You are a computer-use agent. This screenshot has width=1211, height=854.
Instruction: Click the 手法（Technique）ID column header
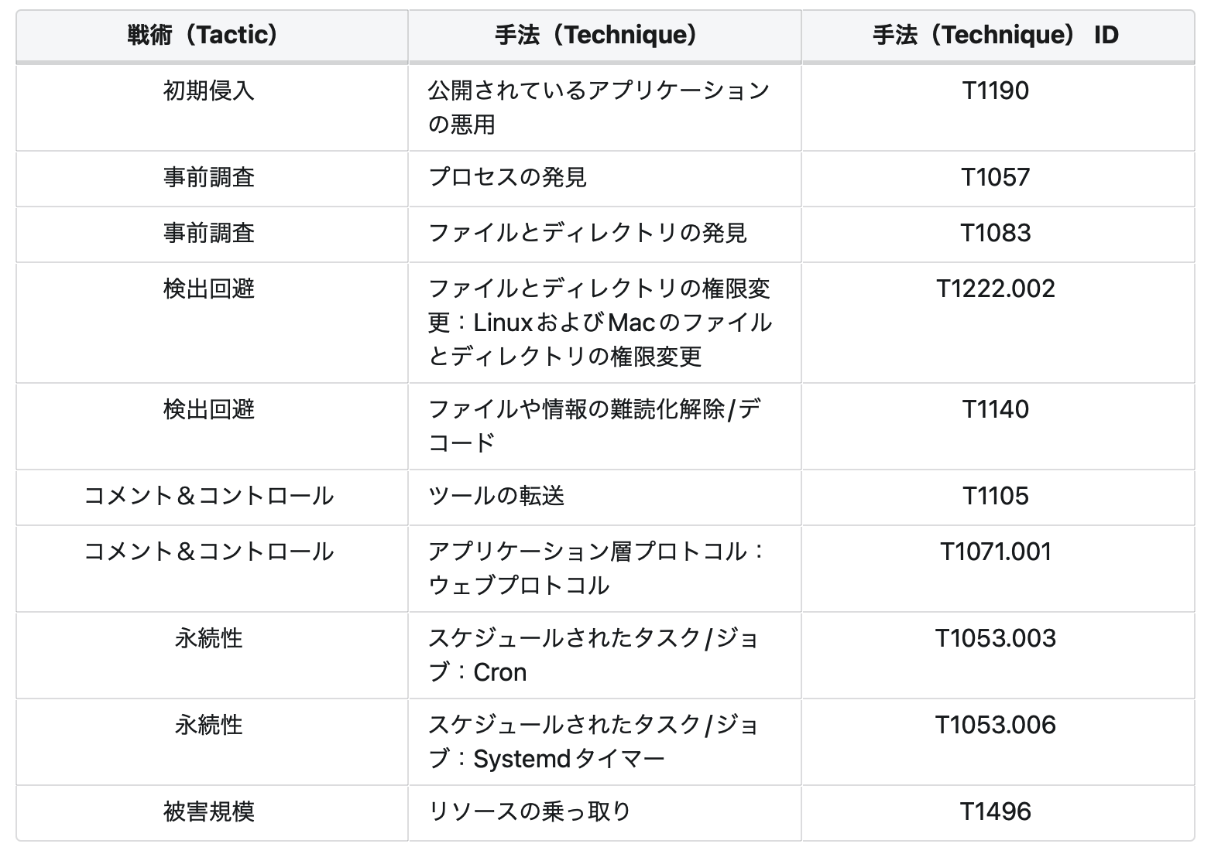[x=996, y=35]
